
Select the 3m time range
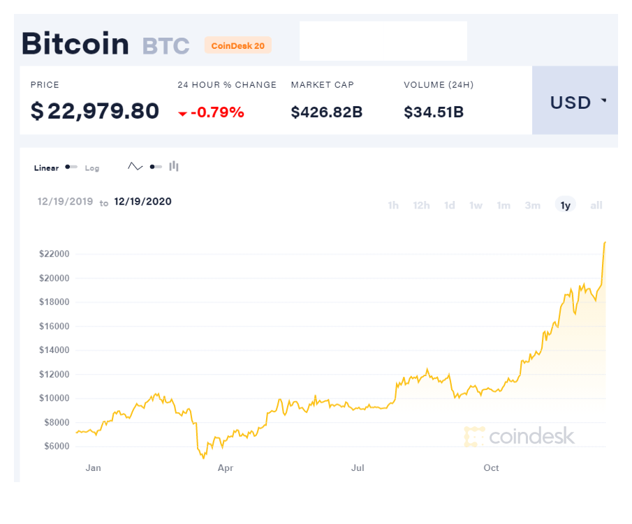[x=533, y=205]
